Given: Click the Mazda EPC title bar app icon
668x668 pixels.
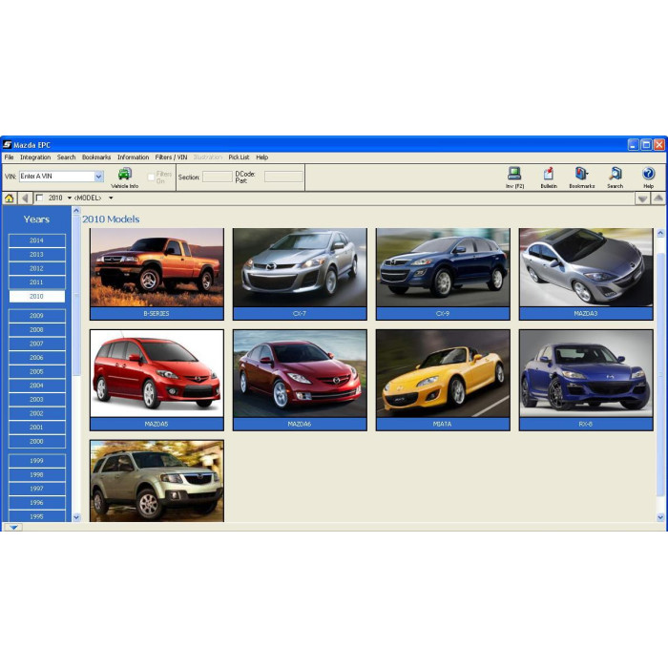Looking at the screenshot, I should pos(8,145).
